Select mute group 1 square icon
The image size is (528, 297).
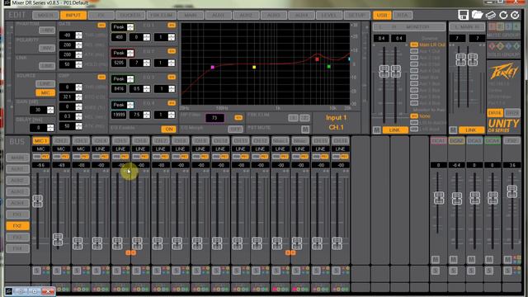[493, 26]
